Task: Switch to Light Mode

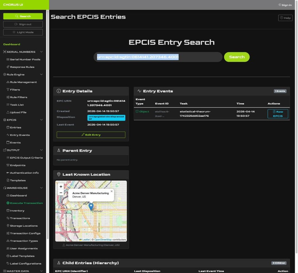Action: (x=23, y=32)
